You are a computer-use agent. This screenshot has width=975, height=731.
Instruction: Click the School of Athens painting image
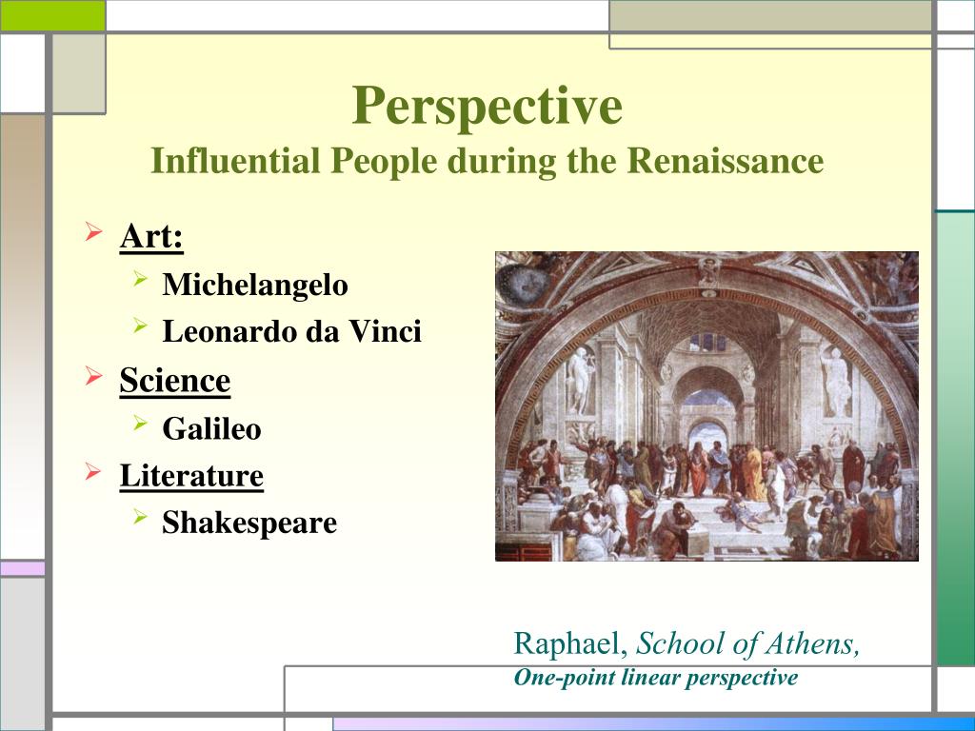coord(706,405)
